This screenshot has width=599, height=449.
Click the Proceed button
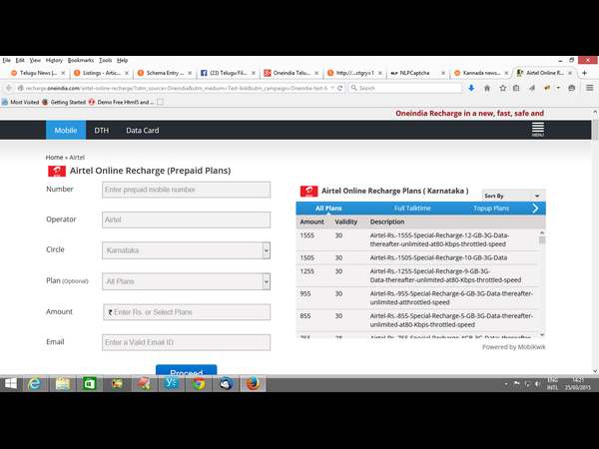coord(186,372)
